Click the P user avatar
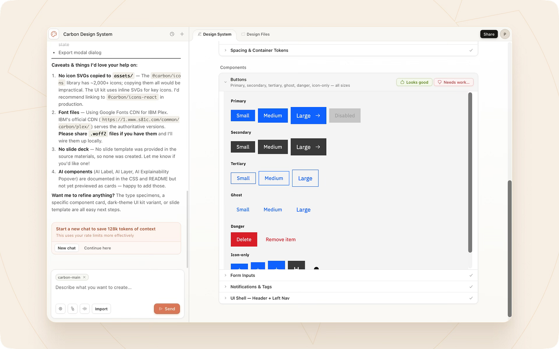This screenshot has width=559, height=349. click(505, 34)
